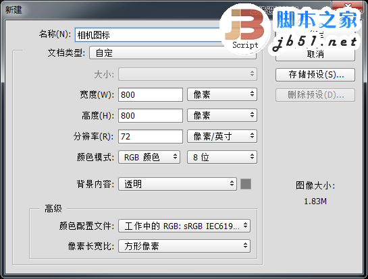Screen dimensions: 368x279
Task: Open the color profile dropdown 工作中的 RGB
Action: (184, 226)
